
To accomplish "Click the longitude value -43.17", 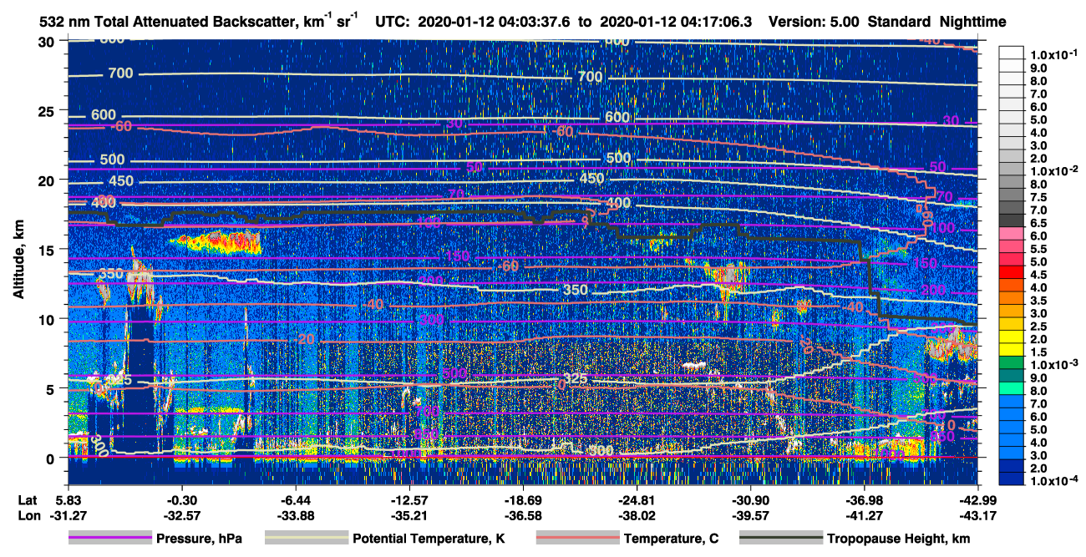I will (977, 516).
